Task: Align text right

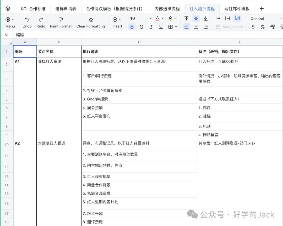Action: 206,27
